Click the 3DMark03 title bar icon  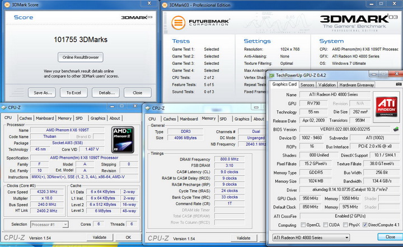pos(165,5)
